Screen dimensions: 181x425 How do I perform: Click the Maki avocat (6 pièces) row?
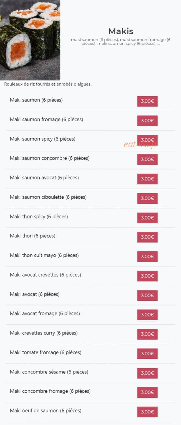point(91,296)
